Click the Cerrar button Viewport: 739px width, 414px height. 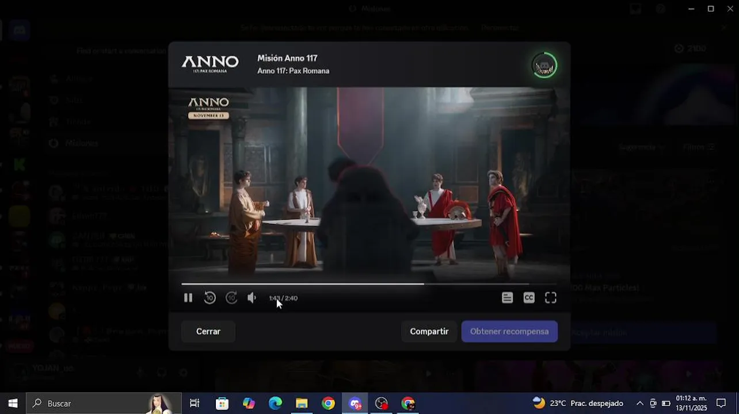point(208,331)
